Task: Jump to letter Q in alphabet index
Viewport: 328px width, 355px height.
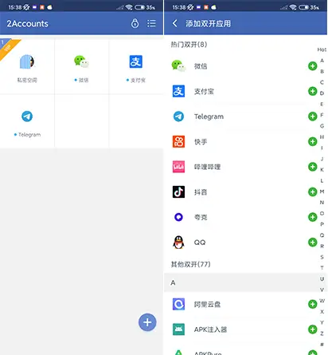Action: coord(322,235)
